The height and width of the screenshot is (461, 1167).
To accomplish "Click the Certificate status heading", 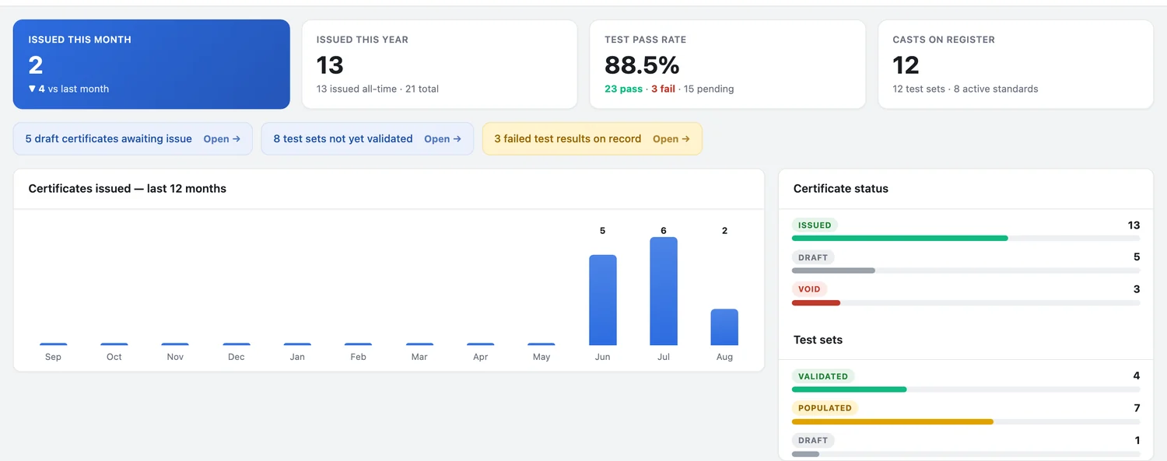I will point(841,188).
